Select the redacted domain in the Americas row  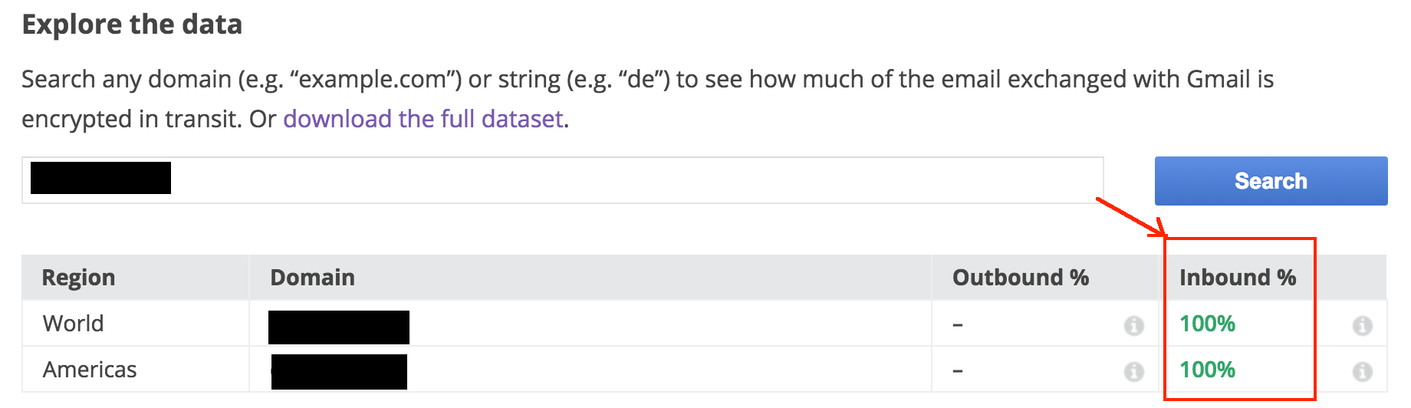(339, 372)
